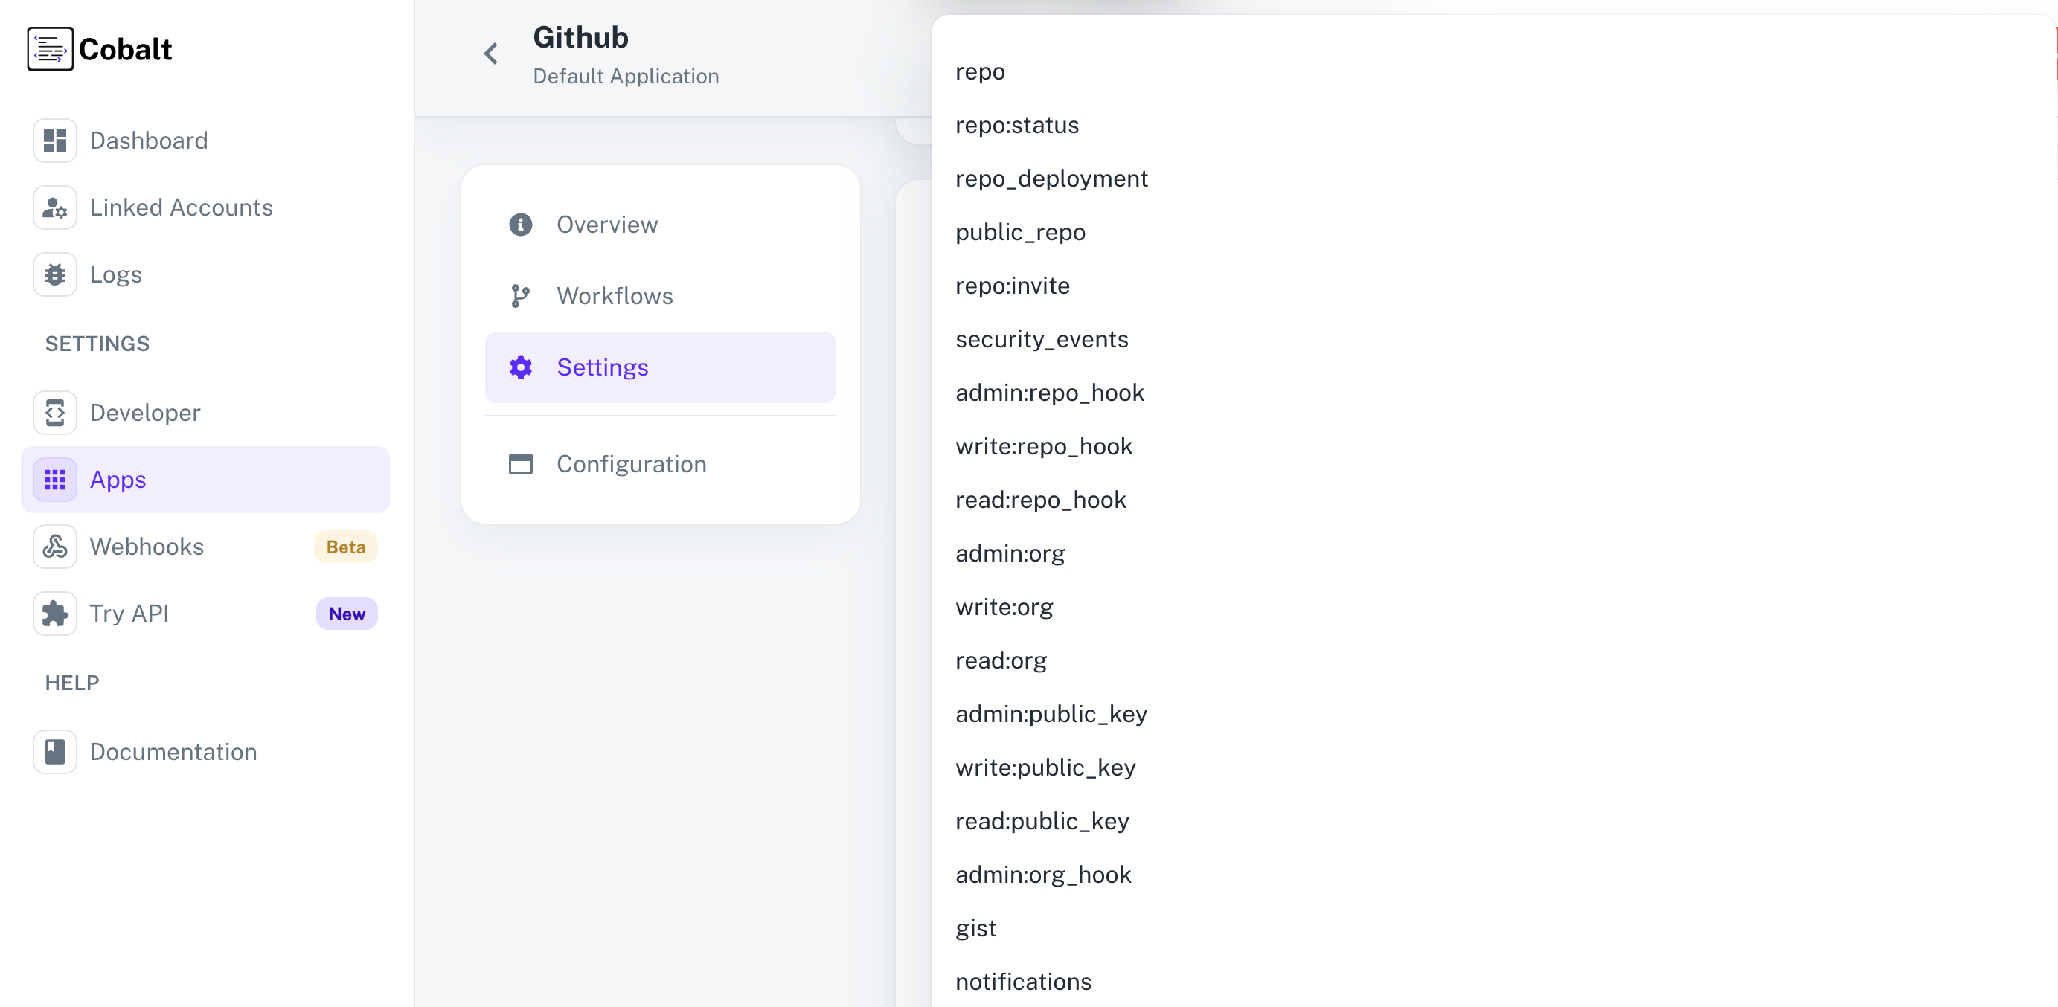Click the Linked Accounts sidebar icon
Screen dimensions: 2058x1007
pyautogui.click(x=54, y=207)
